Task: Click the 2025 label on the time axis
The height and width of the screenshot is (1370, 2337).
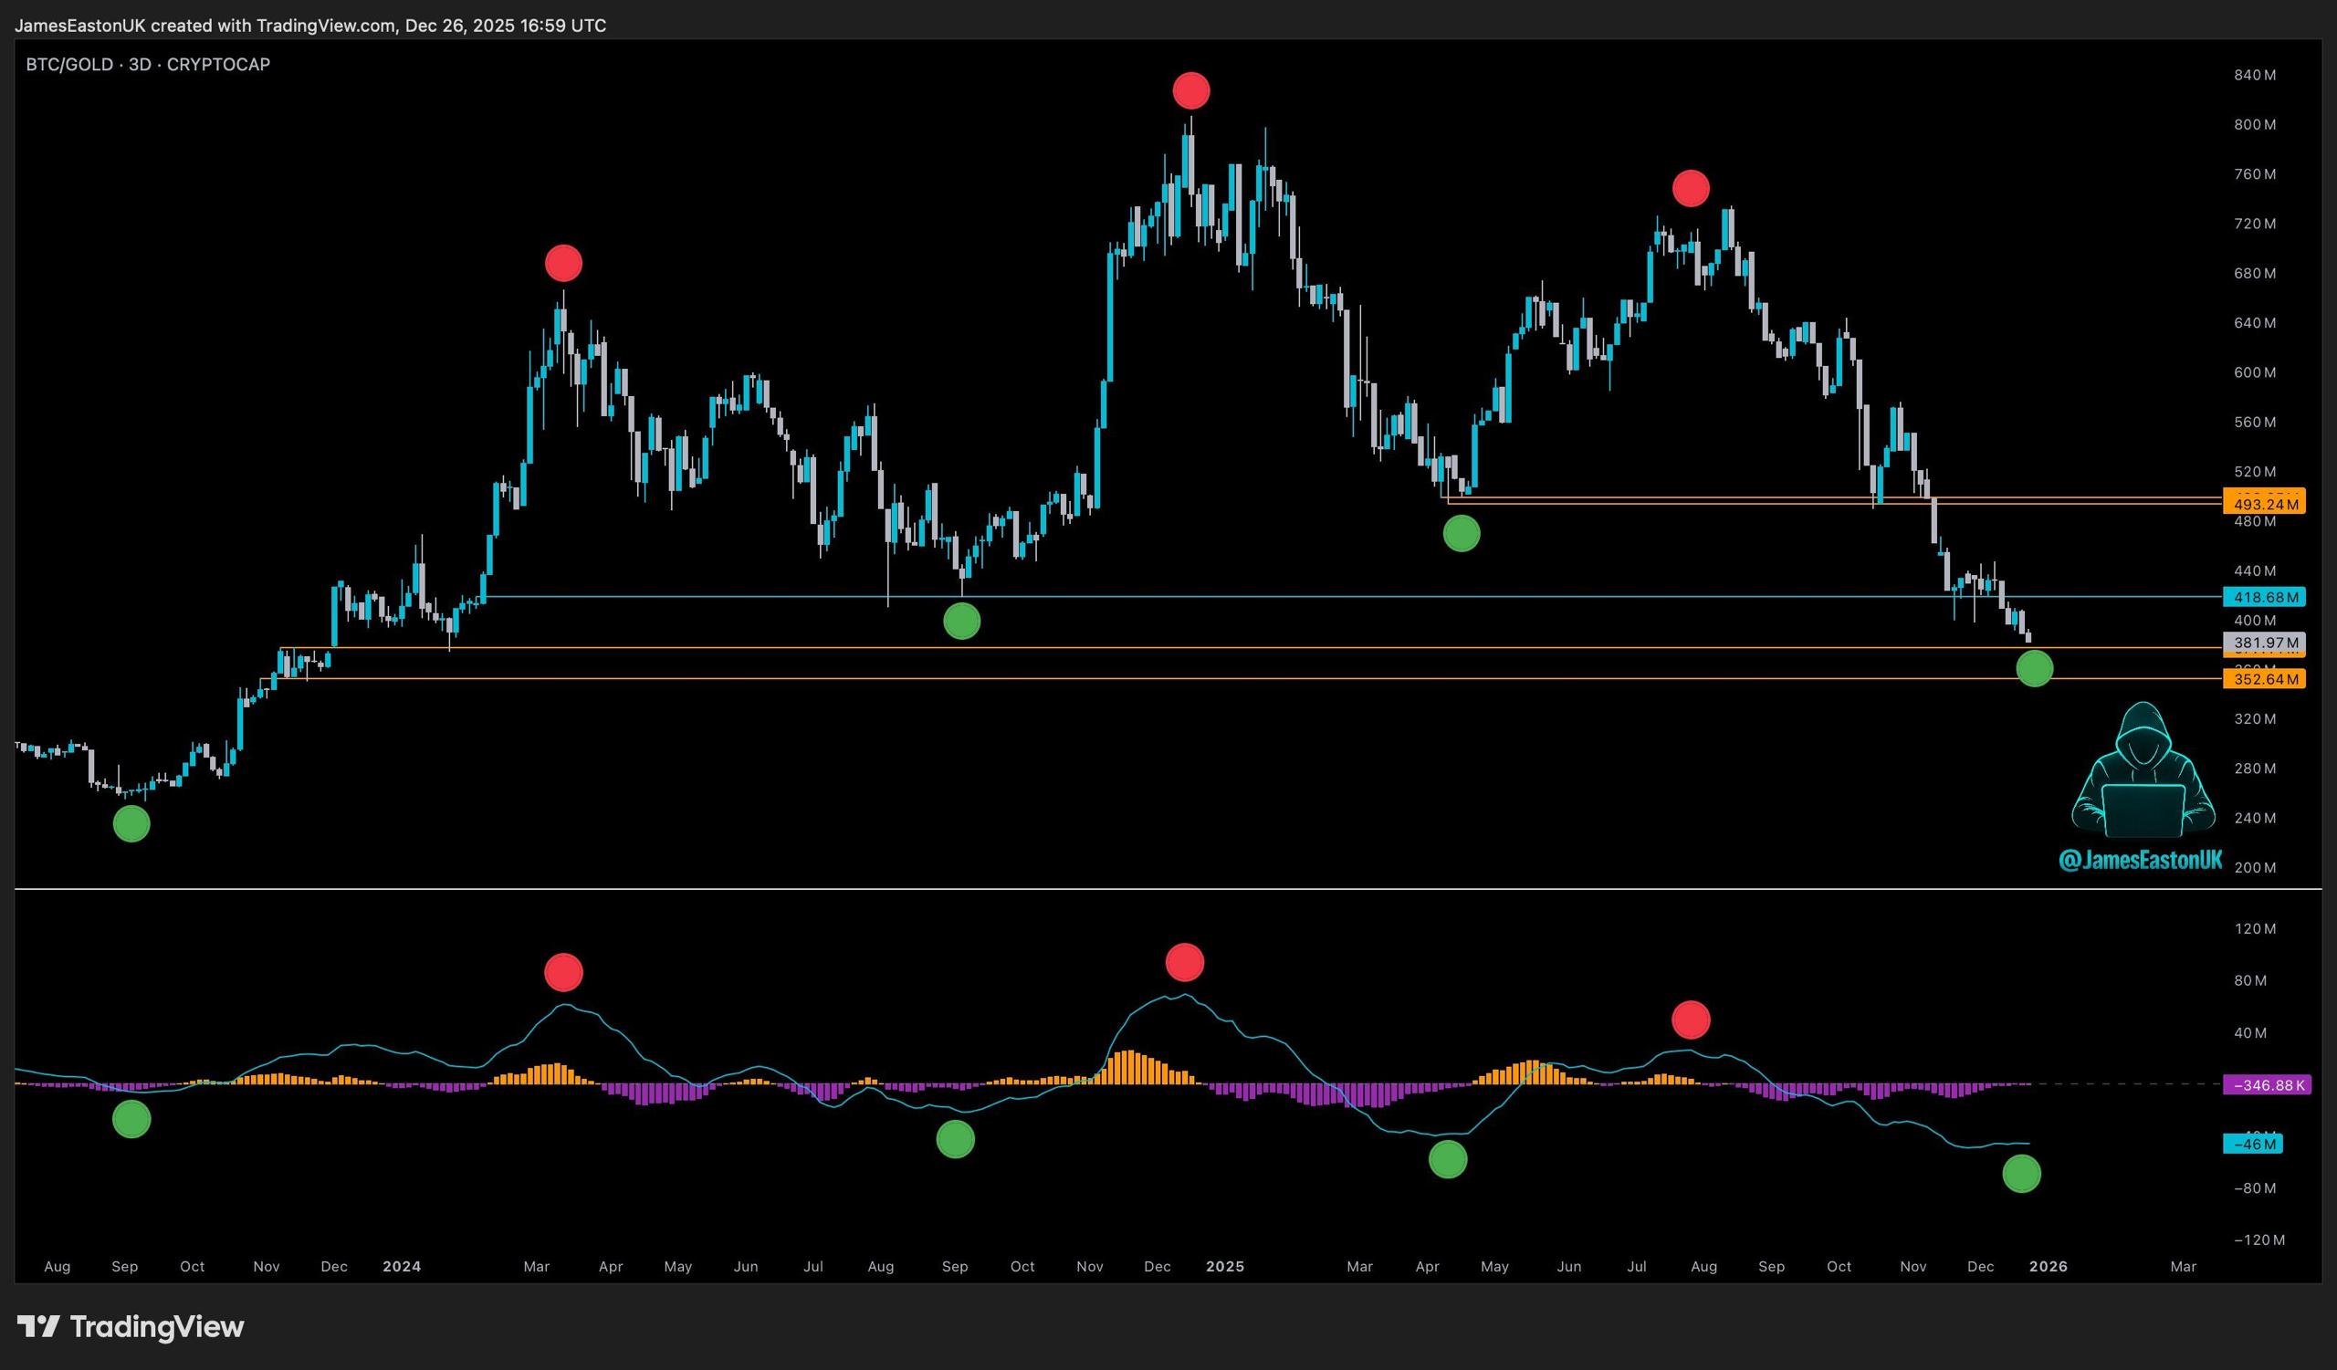Action: click(1225, 1266)
